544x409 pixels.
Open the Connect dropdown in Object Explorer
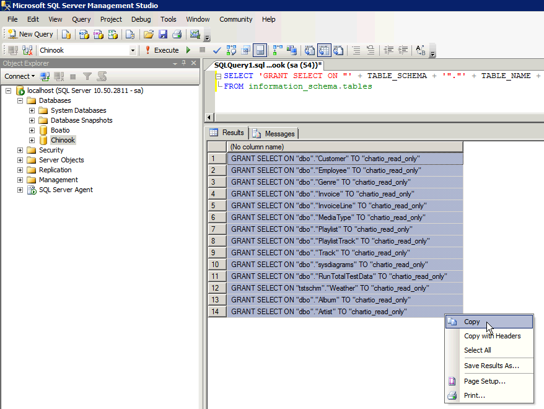tap(19, 75)
